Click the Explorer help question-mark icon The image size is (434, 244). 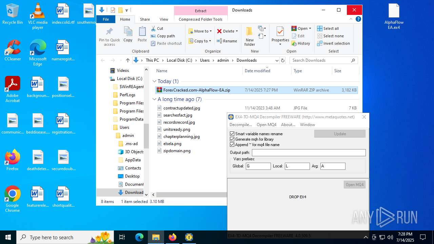coord(358,19)
